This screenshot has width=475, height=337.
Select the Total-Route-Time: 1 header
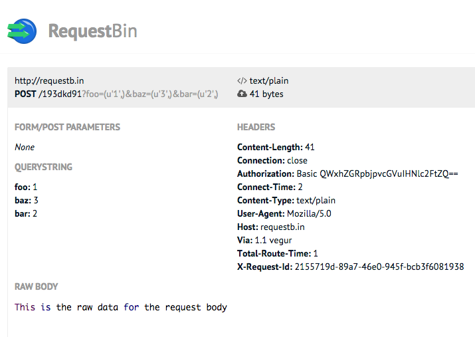coord(278,254)
